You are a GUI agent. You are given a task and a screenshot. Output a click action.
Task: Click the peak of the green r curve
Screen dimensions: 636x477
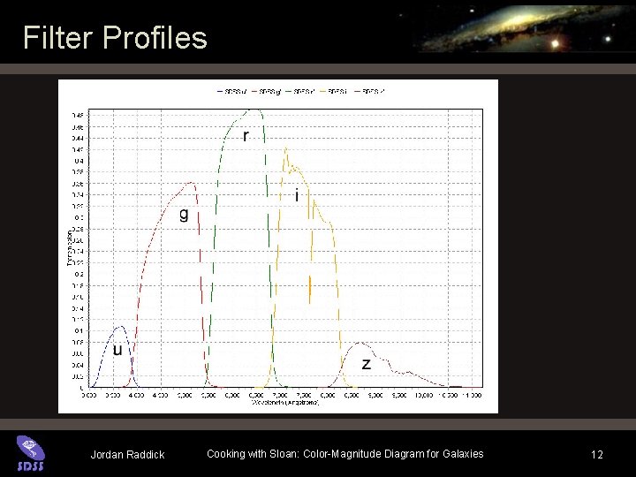point(254,110)
